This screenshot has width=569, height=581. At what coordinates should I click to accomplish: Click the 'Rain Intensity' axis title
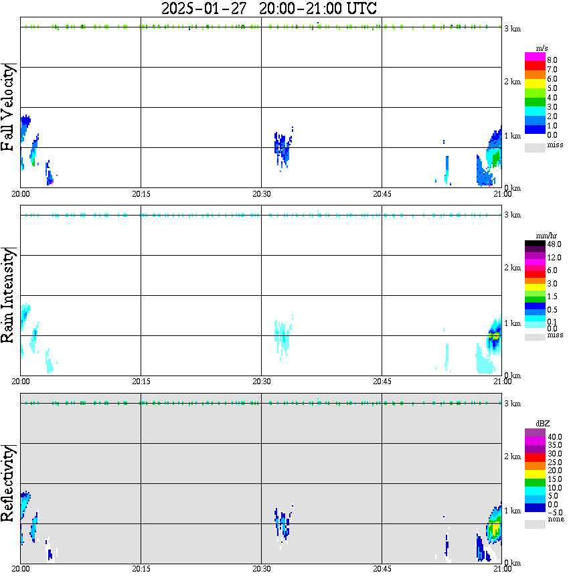tap(7, 295)
